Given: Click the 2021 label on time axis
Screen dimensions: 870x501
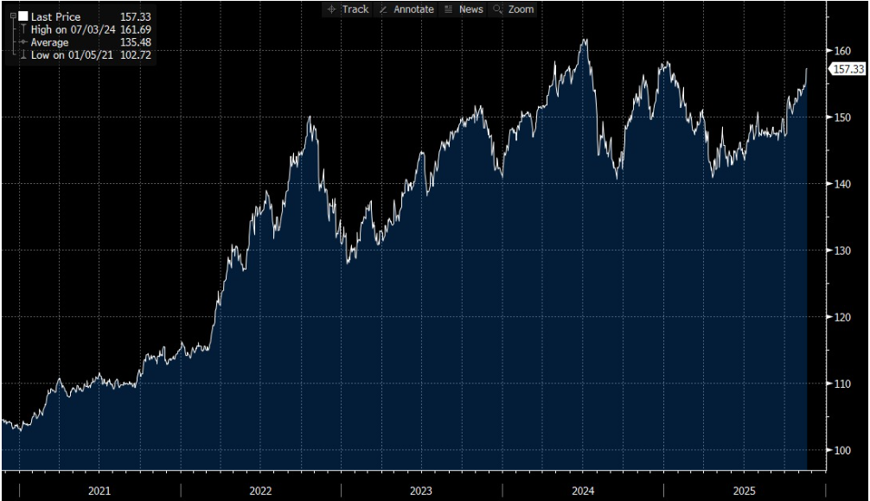Looking at the screenshot, I should (x=99, y=491).
